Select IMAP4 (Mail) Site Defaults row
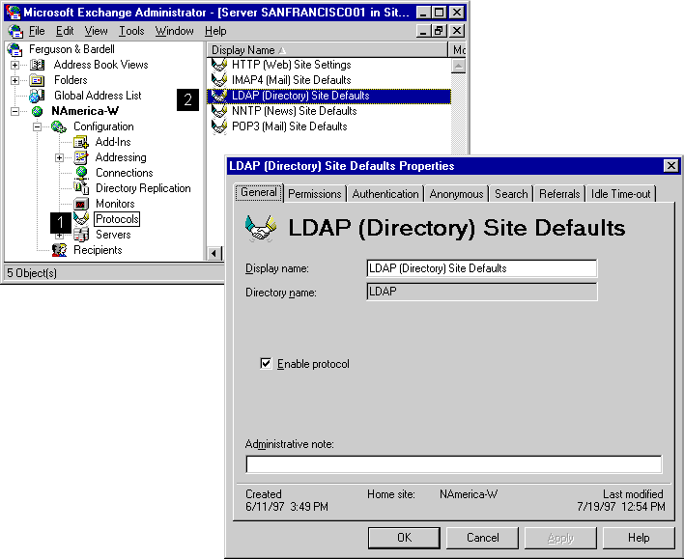Image resolution: width=684 pixels, height=559 pixels. pyautogui.click(x=292, y=80)
